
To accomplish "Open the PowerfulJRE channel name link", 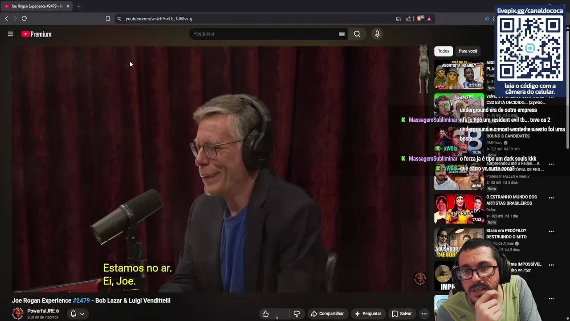I will click(41, 311).
